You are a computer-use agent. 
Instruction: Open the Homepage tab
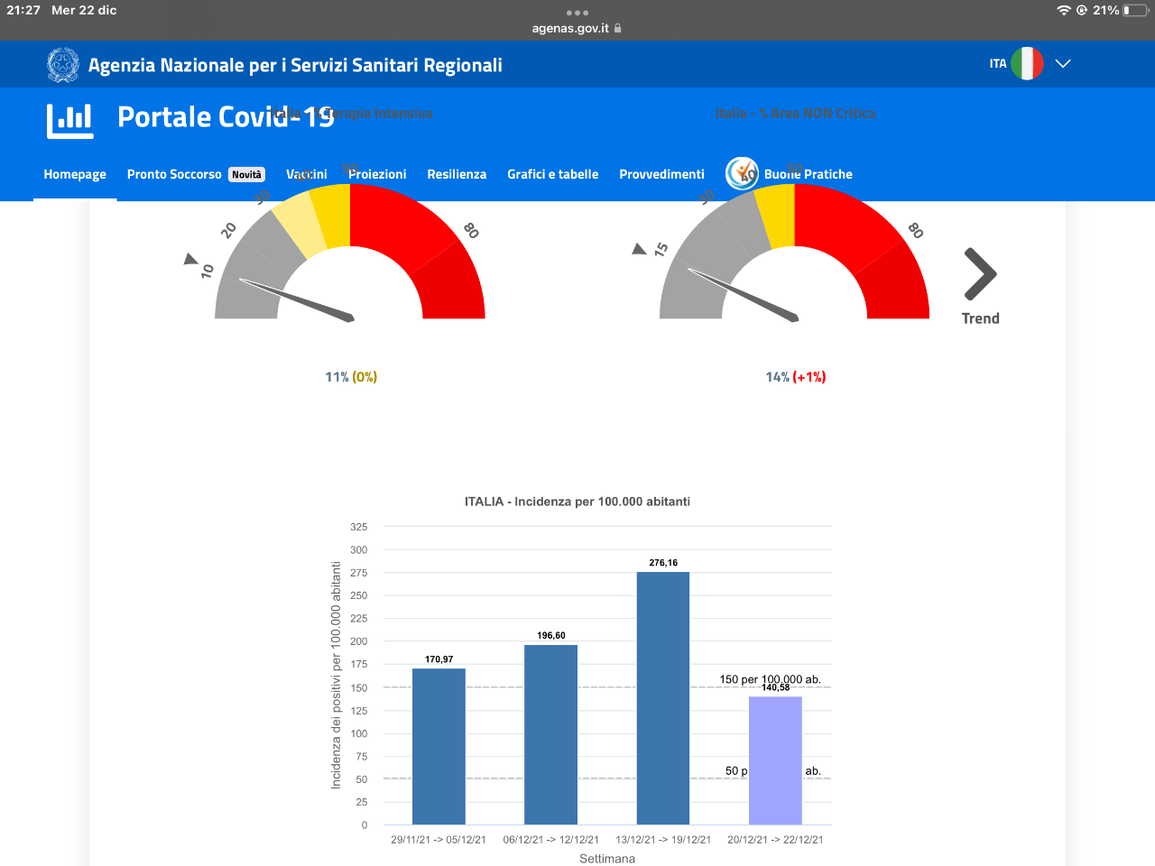point(75,174)
